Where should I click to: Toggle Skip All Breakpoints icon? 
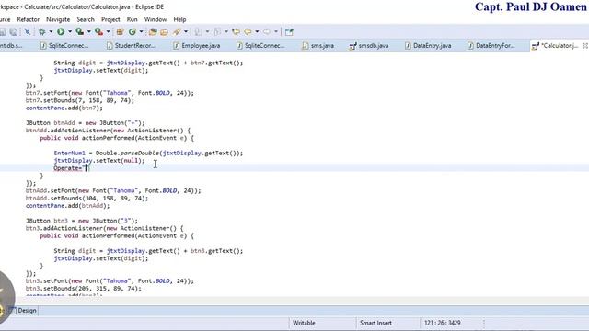[x=28, y=32]
